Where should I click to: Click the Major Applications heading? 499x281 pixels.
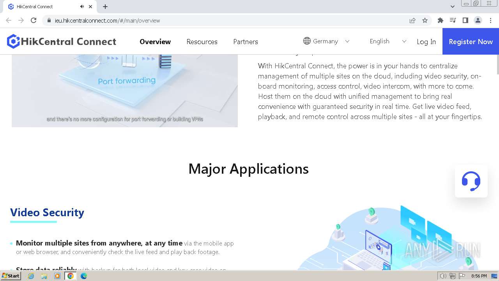coord(249,169)
